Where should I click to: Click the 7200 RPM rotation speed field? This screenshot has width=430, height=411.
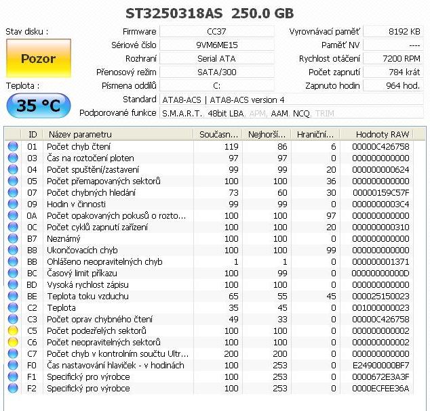pos(393,59)
